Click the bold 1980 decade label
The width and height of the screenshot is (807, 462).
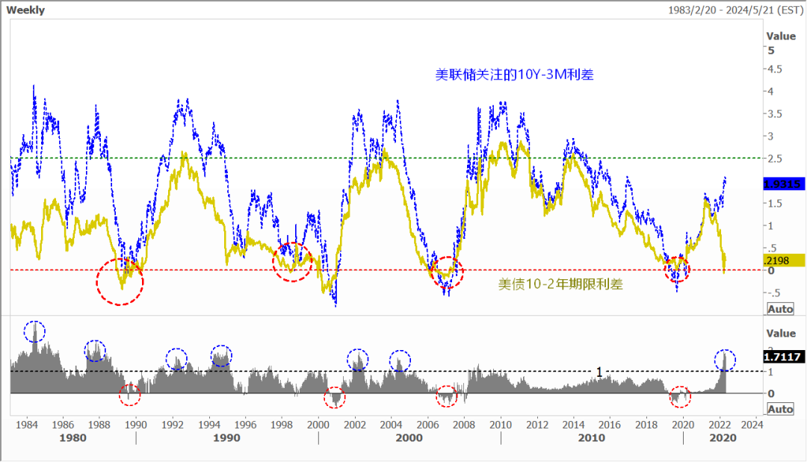(72, 438)
